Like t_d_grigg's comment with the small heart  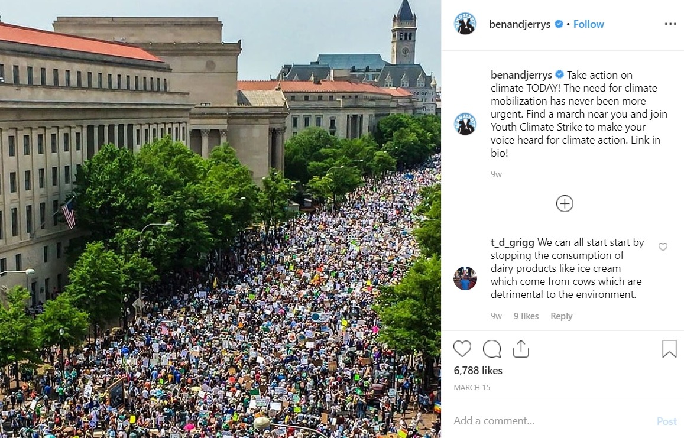663,247
